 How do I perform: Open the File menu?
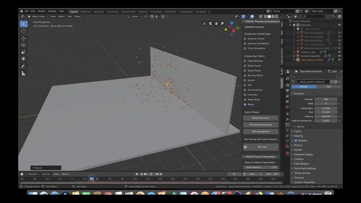coord(27,11)
